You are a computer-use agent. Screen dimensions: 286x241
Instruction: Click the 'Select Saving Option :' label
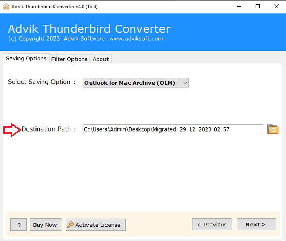(42, 82)
